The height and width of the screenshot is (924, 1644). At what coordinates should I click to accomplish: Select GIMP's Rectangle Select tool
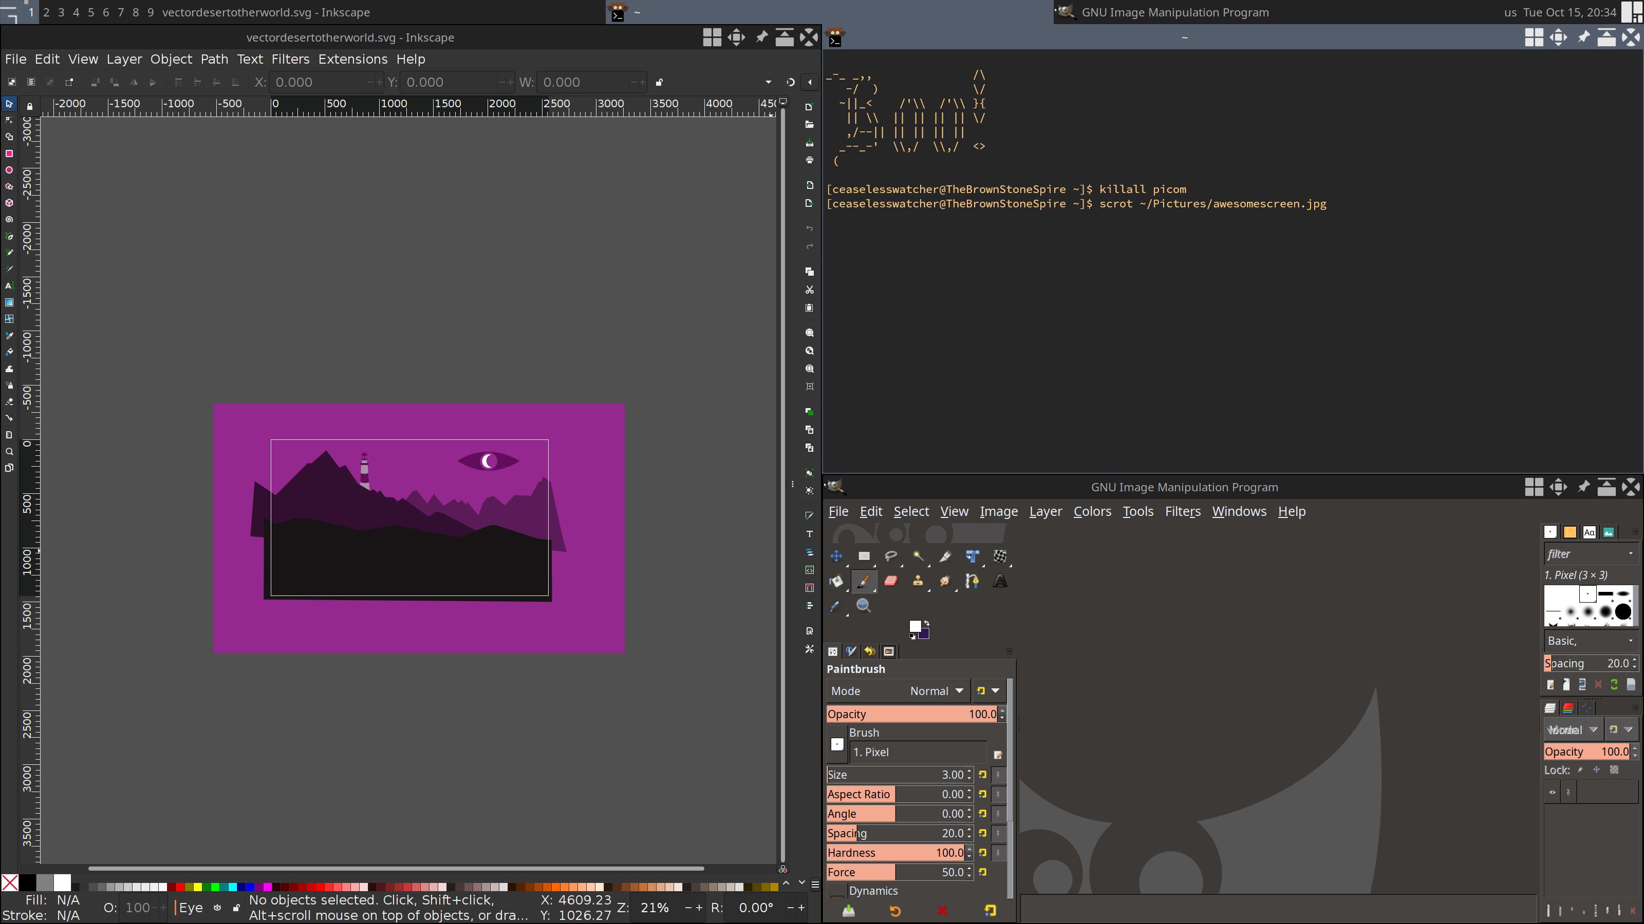coord(864,556)
